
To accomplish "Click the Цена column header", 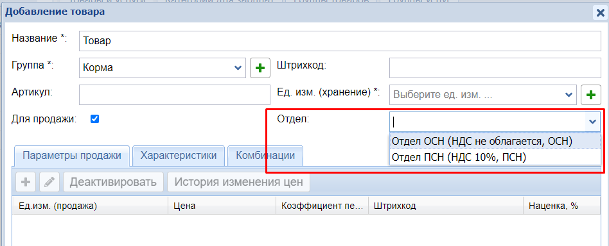I will [x=222, y=206].
